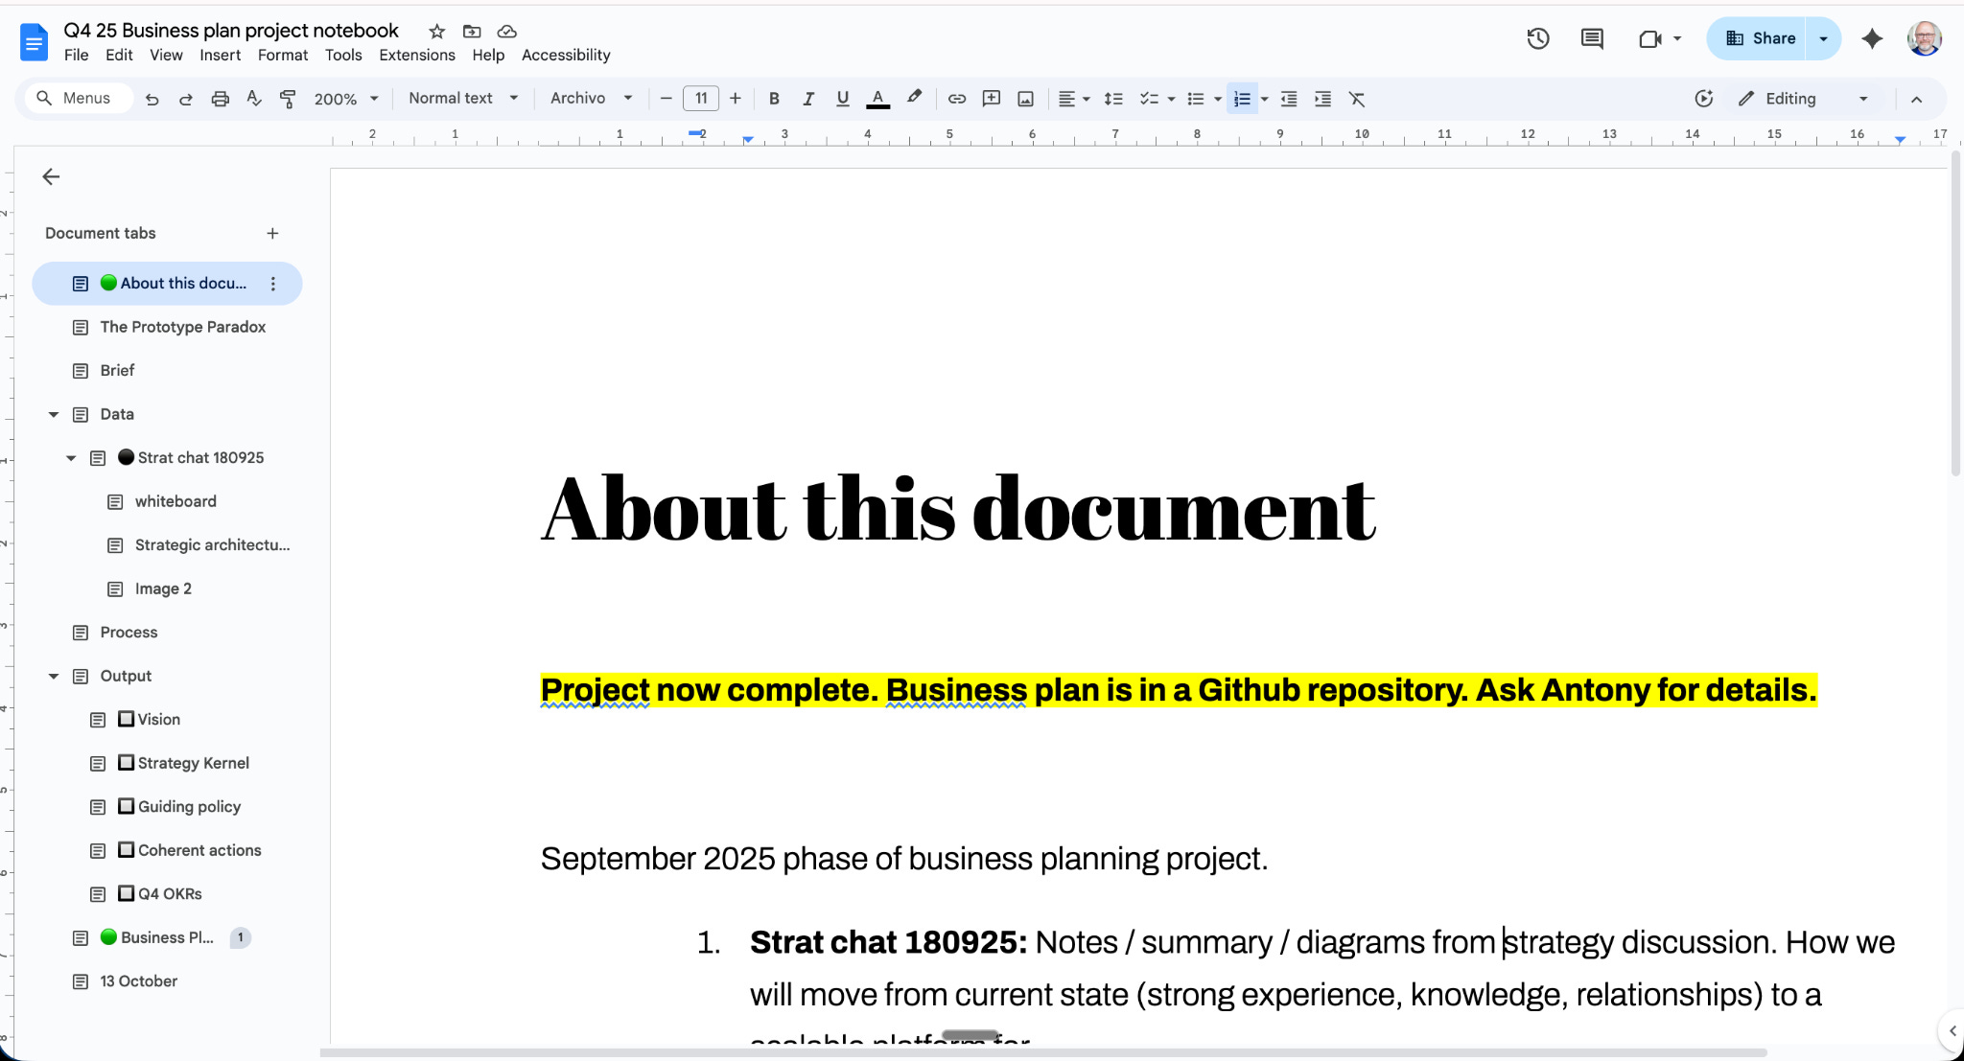Screen dimensions: 1964x1061
Task: Open the Archivo font dropdown
Action: pos(591,99)
